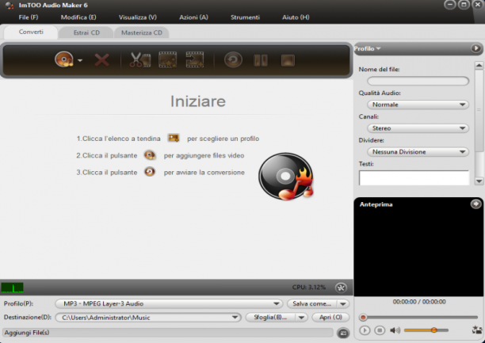Switch to the Masterizza CD tab

[142, 32]
